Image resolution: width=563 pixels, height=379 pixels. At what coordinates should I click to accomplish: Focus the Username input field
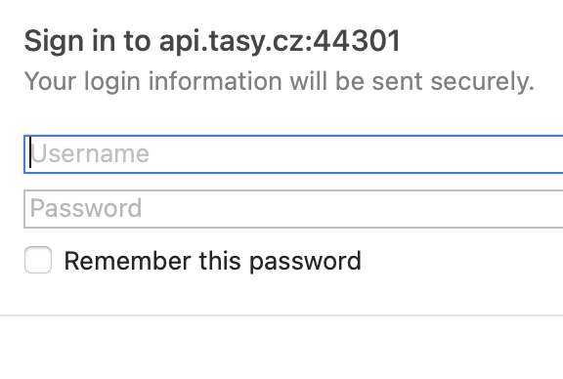pos(293,154)
